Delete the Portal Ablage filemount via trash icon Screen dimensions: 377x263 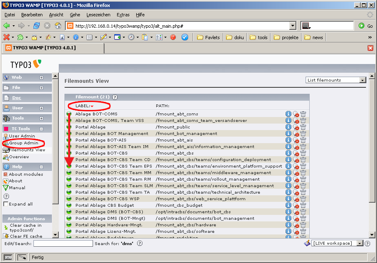point(303,127)
